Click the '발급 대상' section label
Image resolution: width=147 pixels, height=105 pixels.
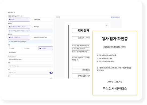10,34
